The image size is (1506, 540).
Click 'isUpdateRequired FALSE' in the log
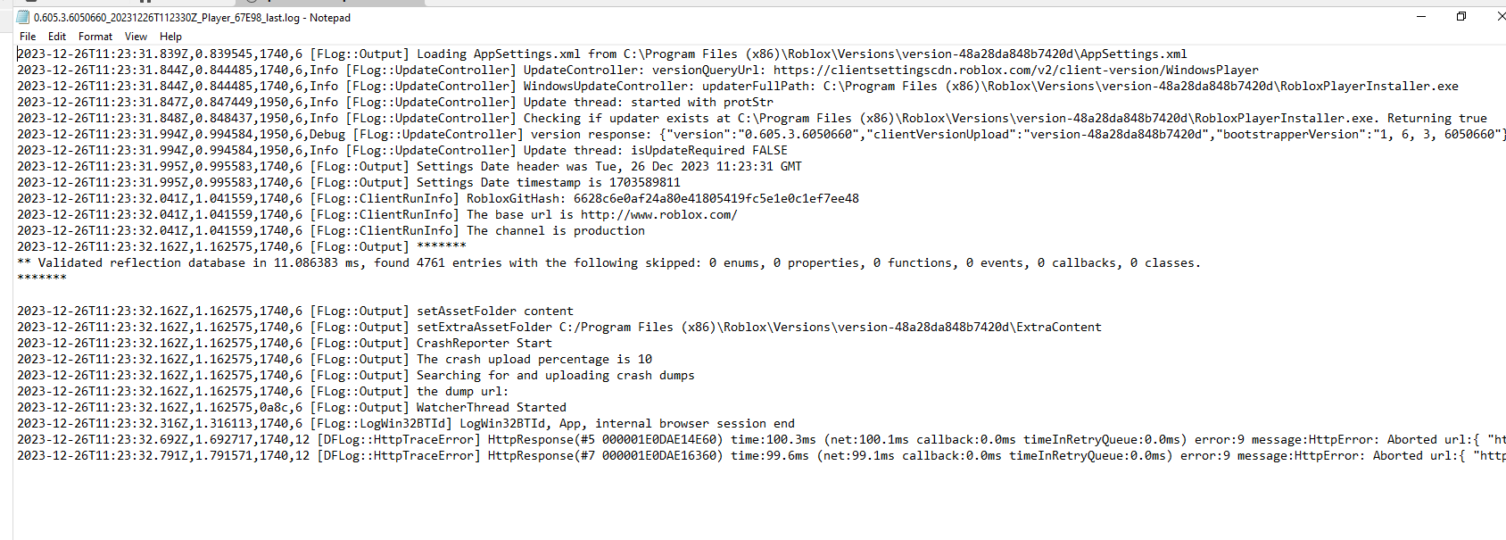pos(708,151)
